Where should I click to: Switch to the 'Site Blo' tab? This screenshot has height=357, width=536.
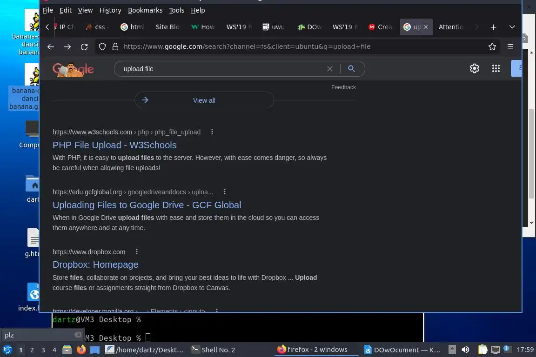click(167, 27)
